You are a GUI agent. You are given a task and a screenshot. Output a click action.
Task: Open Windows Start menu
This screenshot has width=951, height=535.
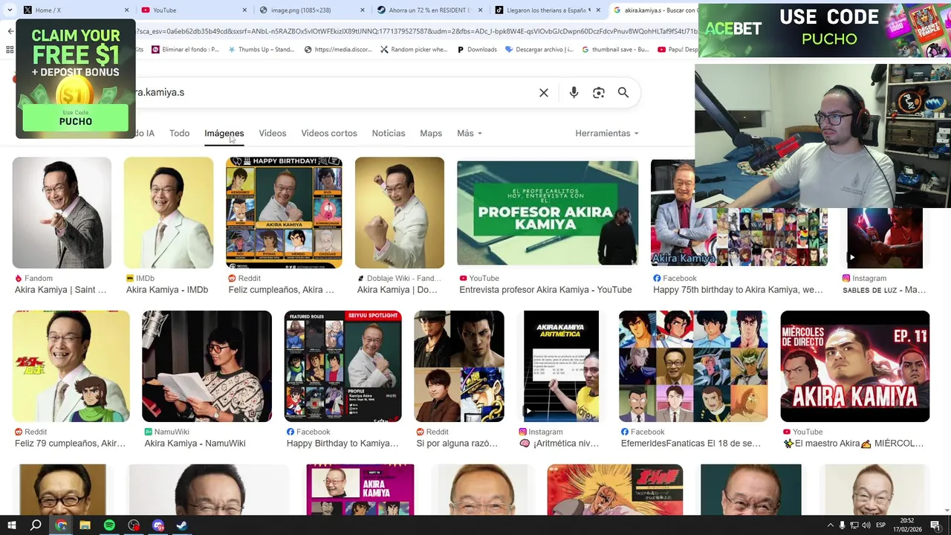click(x=11, y=525)
